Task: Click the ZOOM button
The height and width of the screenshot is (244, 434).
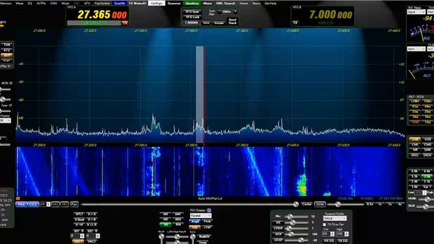Action: tap(319, 204)
